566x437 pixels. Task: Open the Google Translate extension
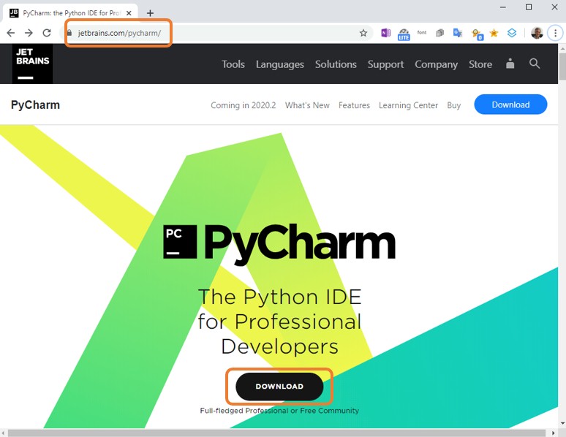[458, 33]
